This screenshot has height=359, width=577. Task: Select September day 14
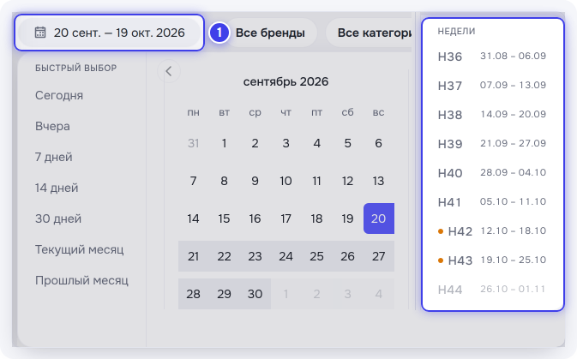(193, 218)
